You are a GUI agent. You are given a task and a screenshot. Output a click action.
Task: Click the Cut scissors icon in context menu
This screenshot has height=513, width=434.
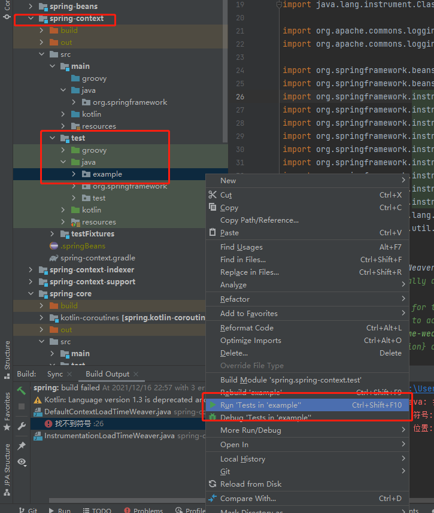213,195
